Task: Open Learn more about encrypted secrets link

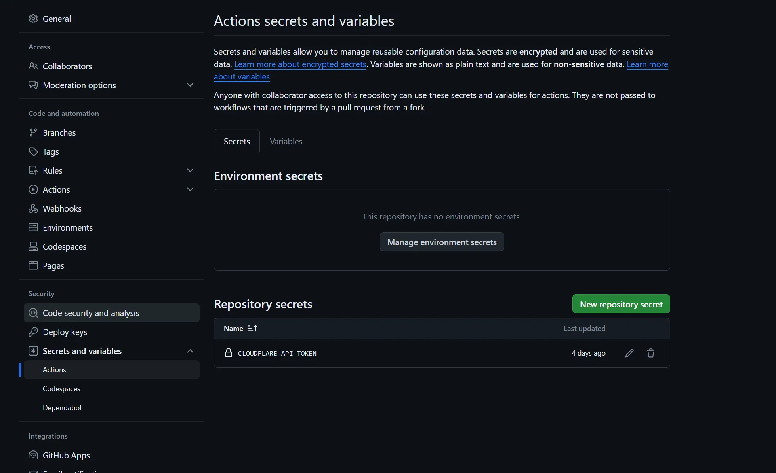Action: pyautogui.click(x=300, y=64)
